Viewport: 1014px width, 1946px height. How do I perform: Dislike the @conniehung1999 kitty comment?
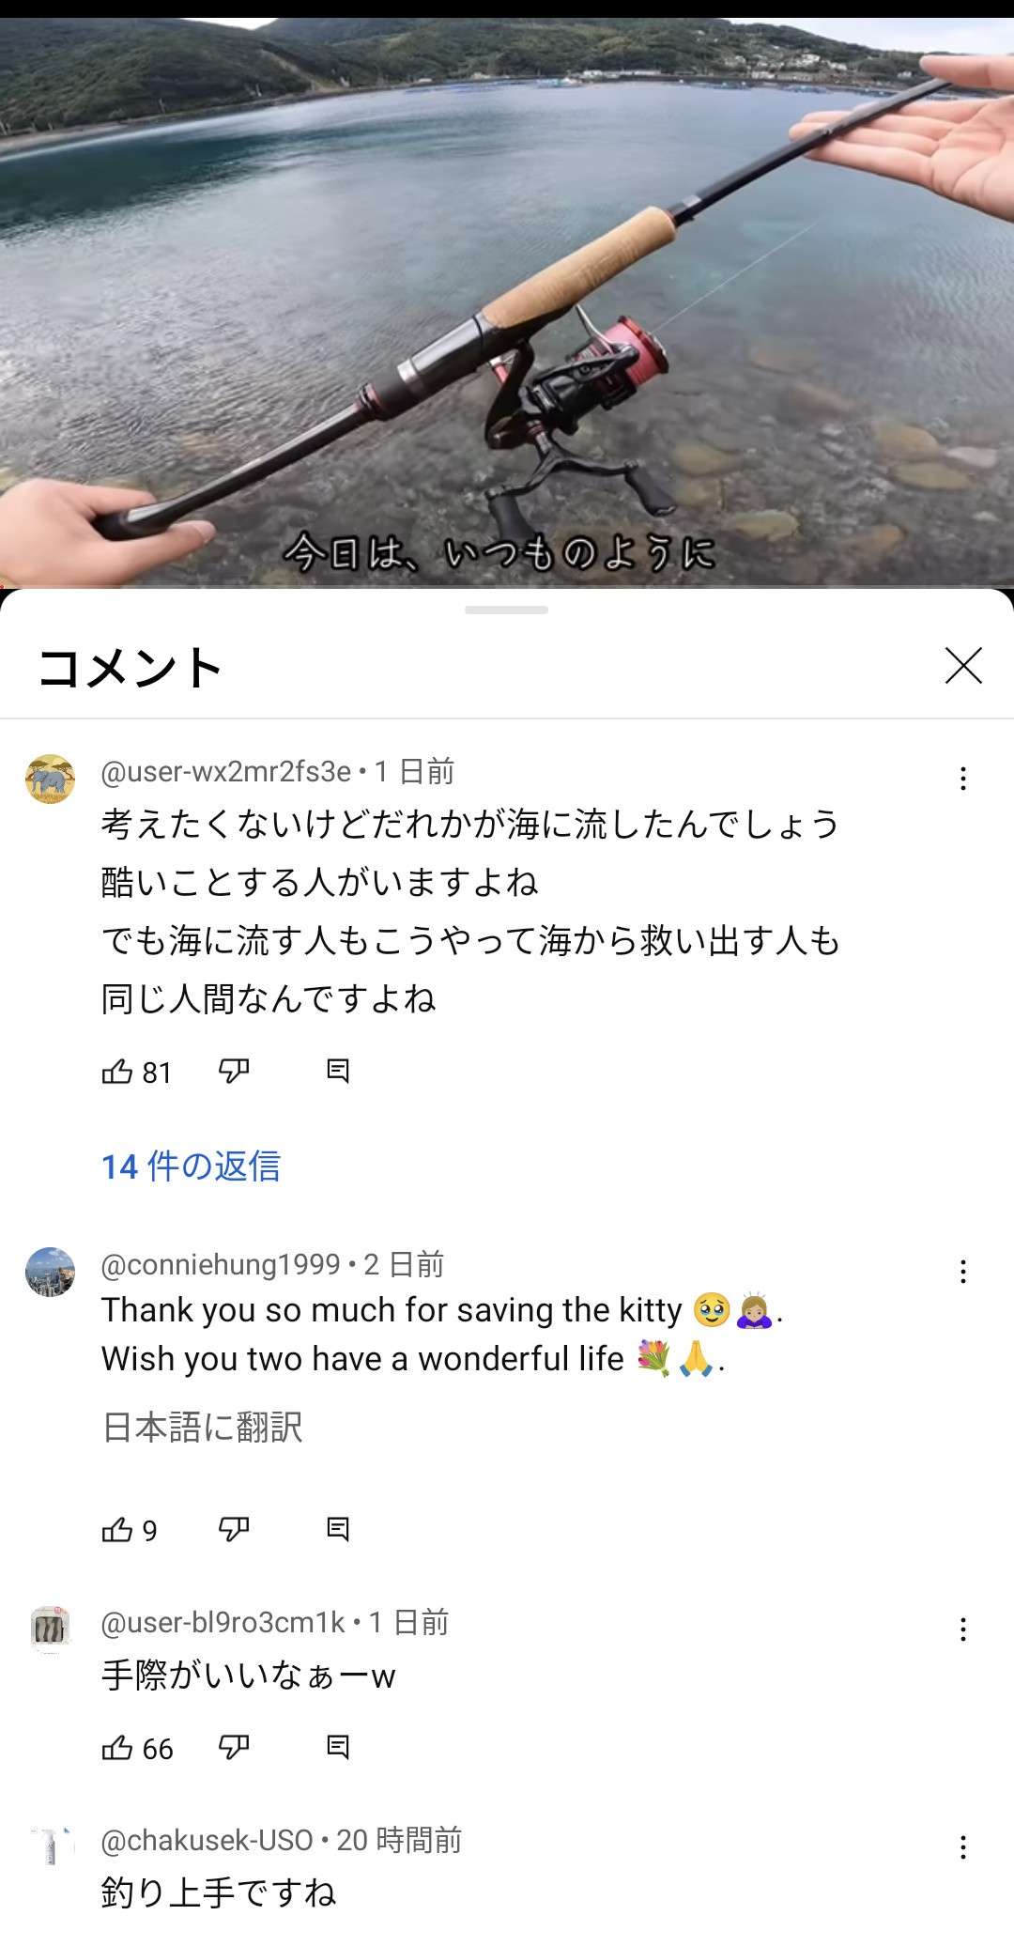tap(234, 1530)
